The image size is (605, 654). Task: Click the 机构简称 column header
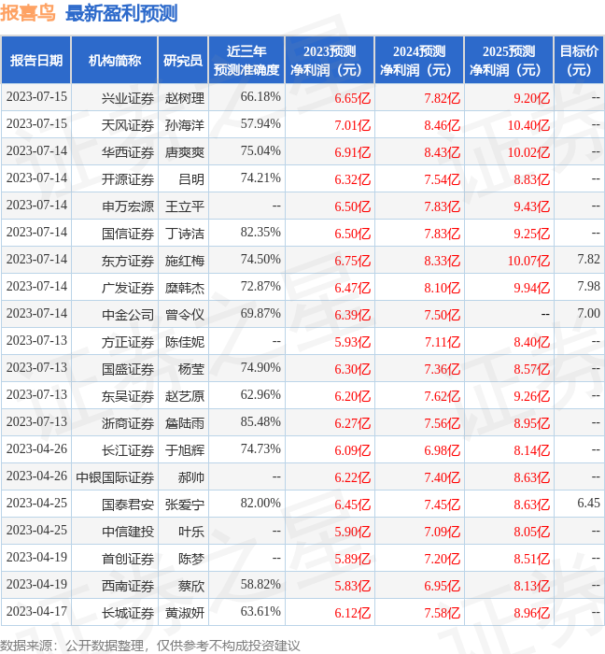click(x=115, y=61)
